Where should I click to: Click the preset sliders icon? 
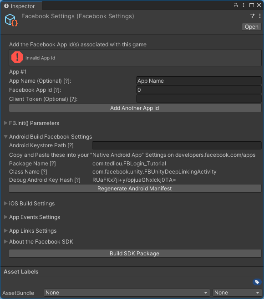point(253,16)
